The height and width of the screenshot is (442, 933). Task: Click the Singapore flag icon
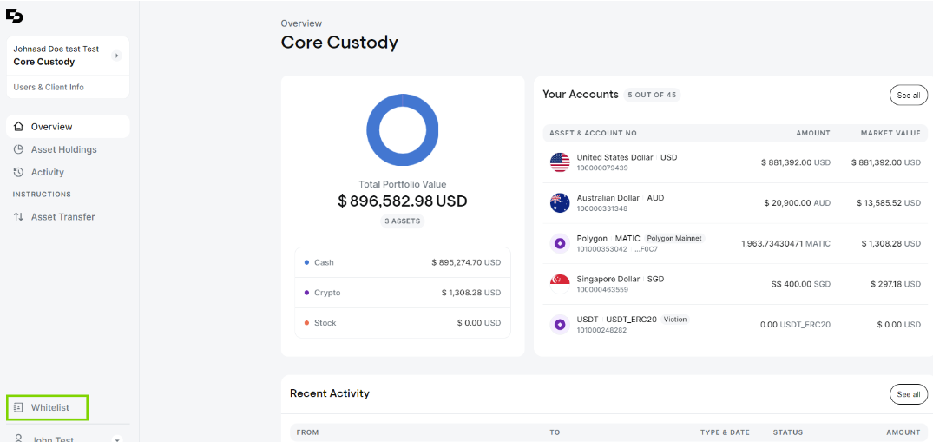click(x=560, y=284)
